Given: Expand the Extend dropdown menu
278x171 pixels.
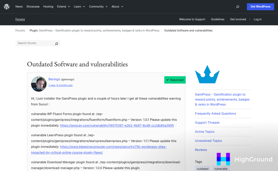Looking at the screenshot, I should point(63,7).
